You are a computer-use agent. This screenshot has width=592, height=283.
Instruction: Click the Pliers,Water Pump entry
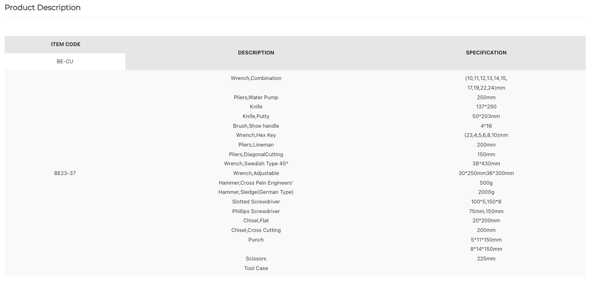click(x=256, y=98)
